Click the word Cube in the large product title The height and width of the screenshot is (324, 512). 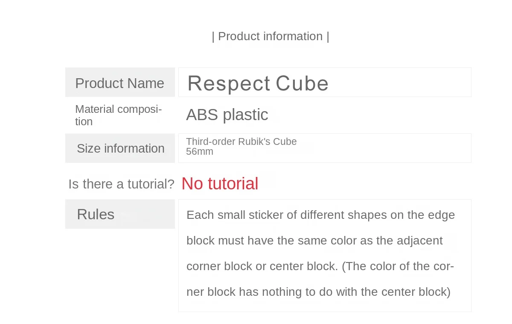point(302,83)
